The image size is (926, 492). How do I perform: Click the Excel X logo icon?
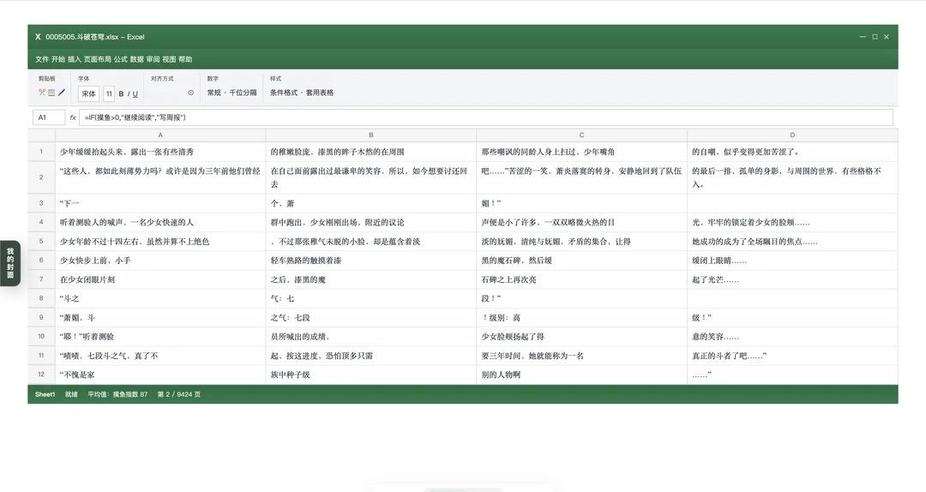(x=38, y=37)
